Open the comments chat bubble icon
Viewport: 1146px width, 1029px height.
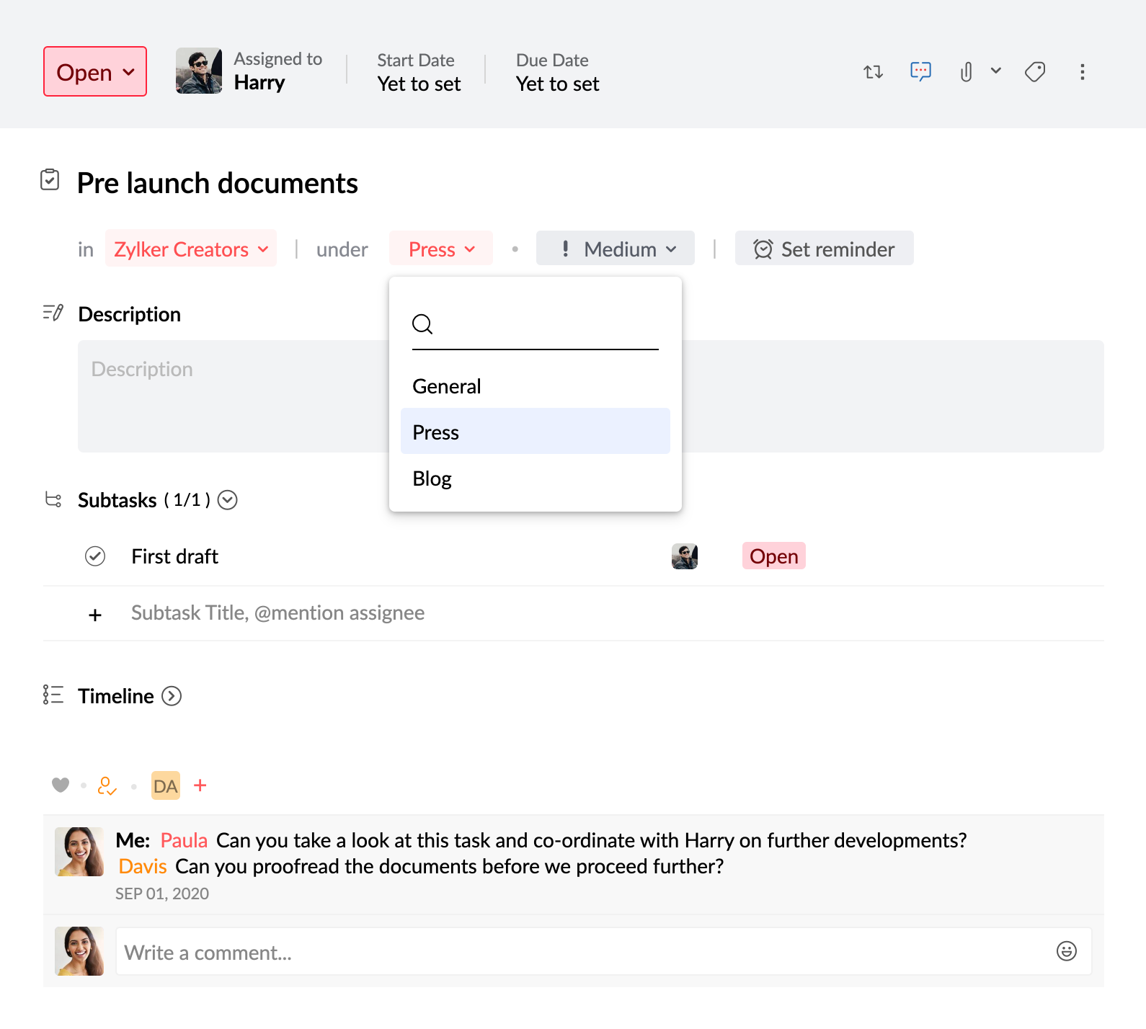[x=920, y=71]
